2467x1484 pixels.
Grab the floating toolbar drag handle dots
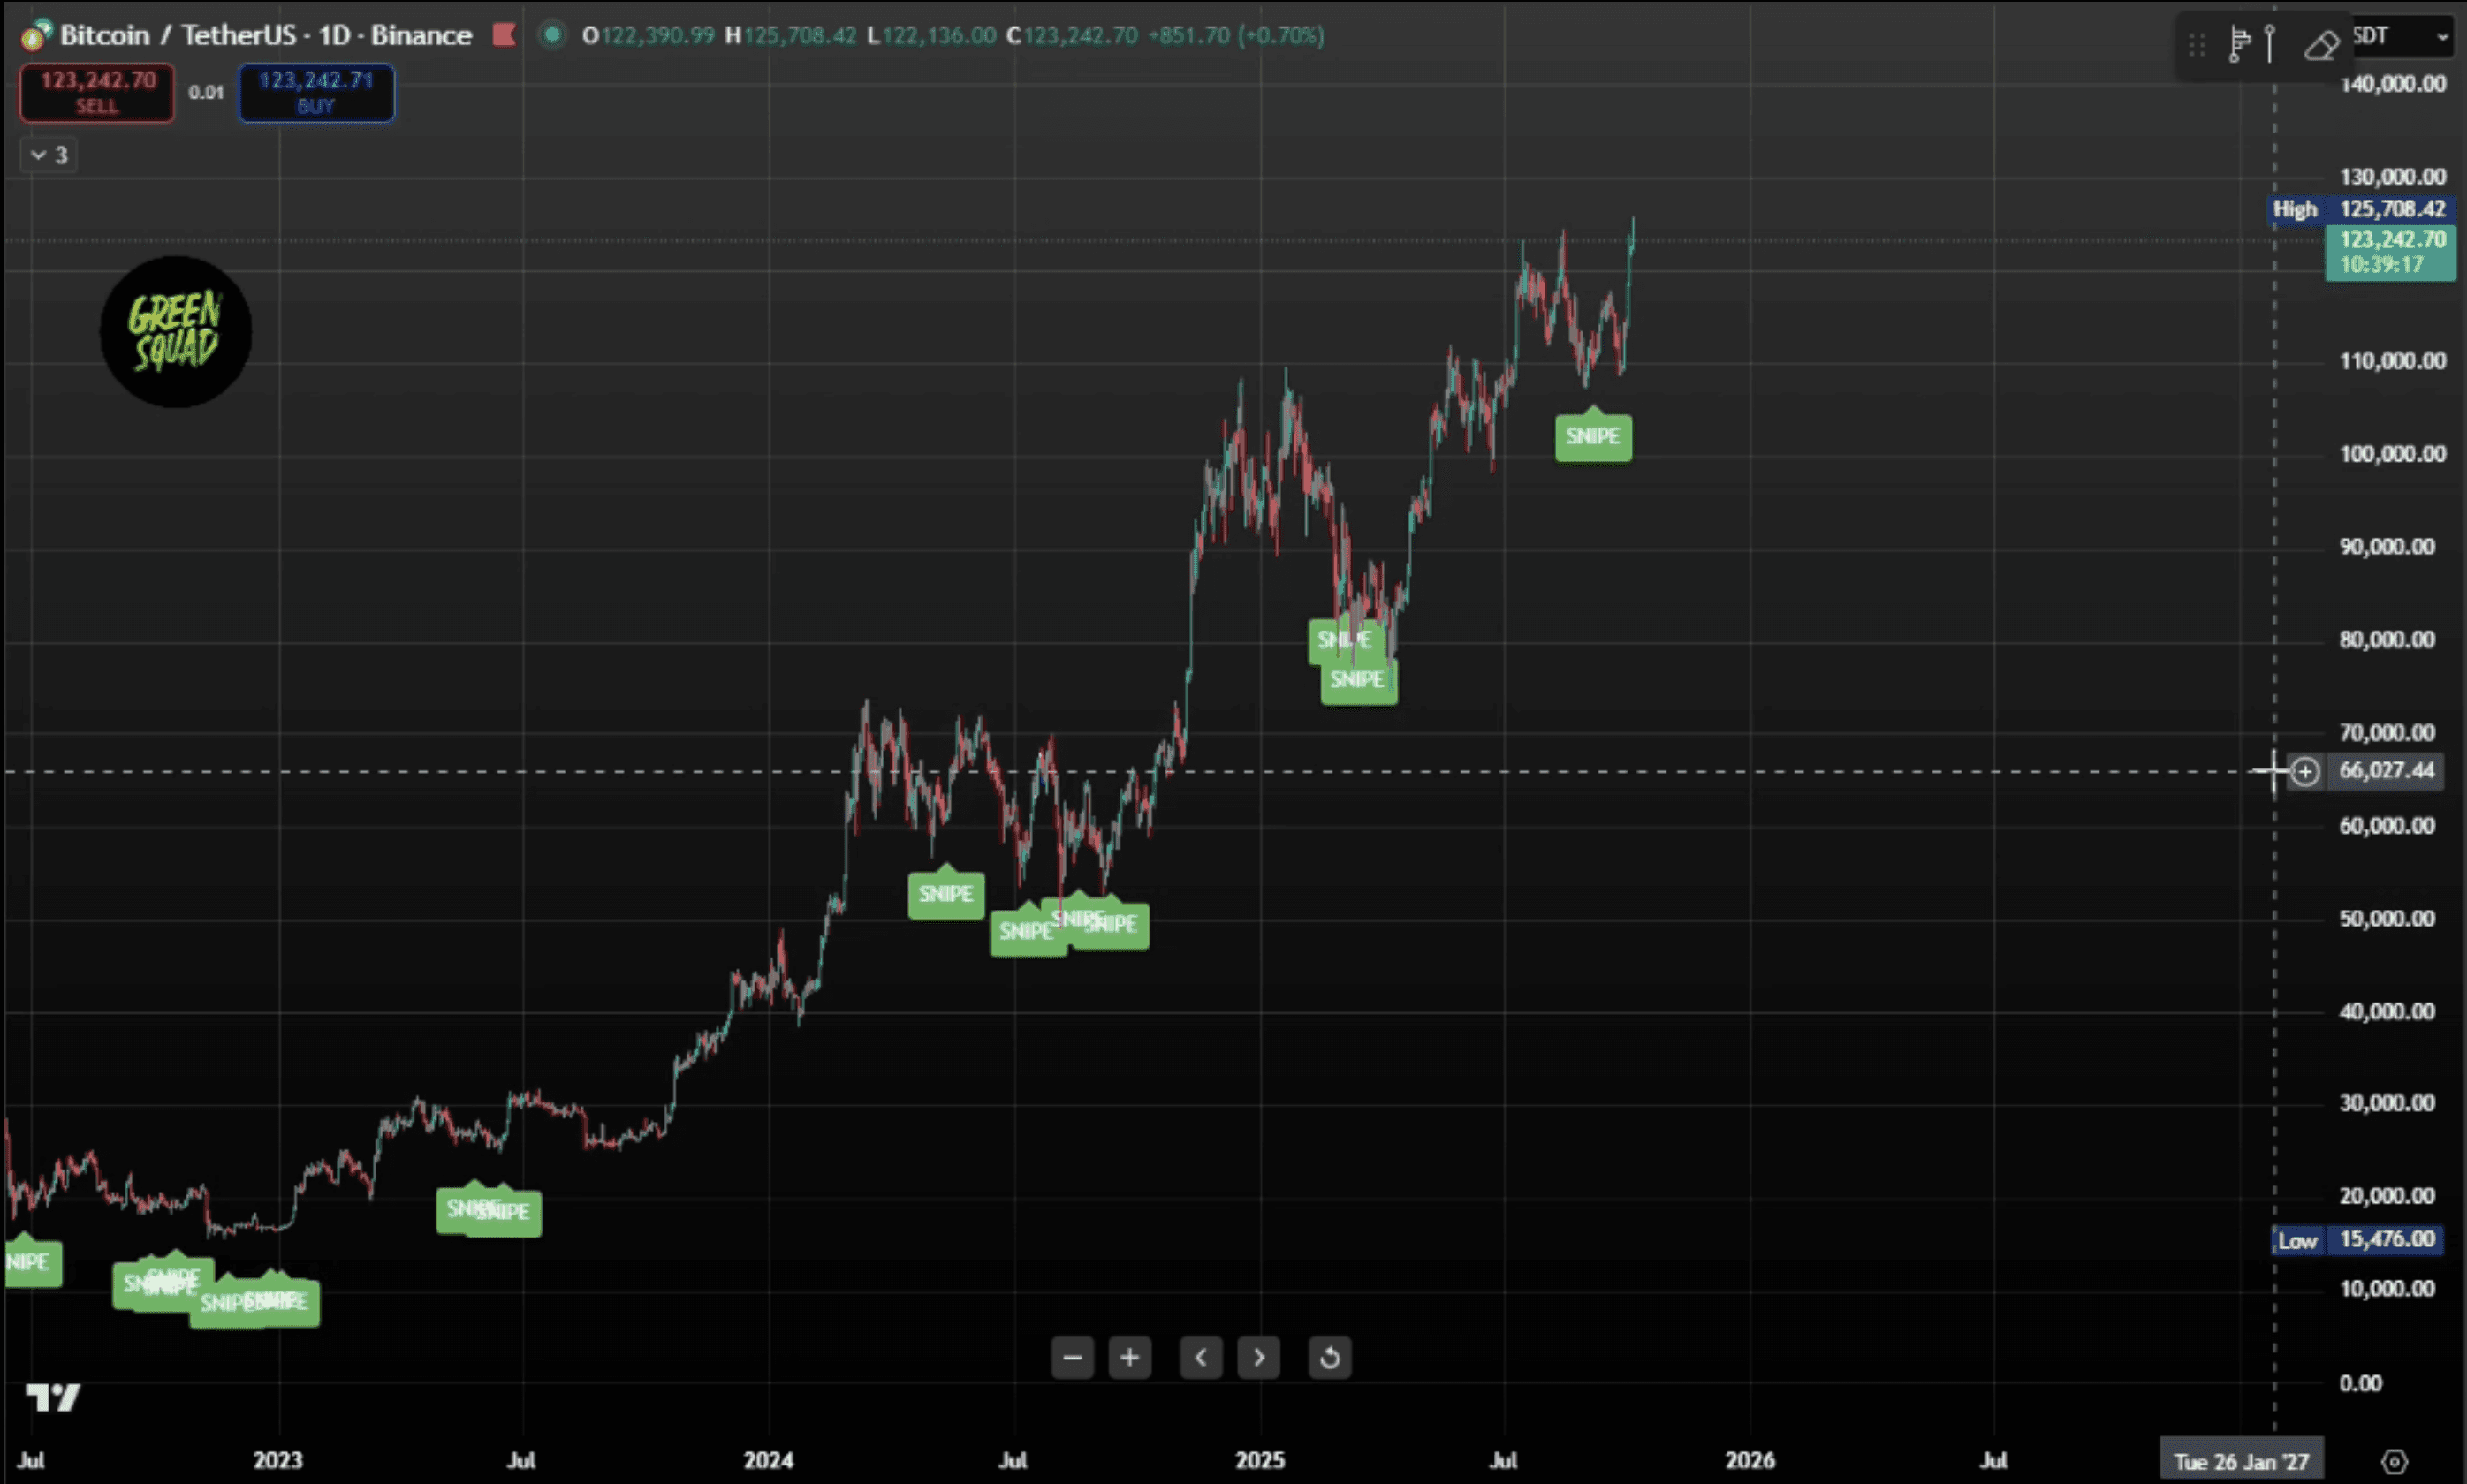(2197, 45)
